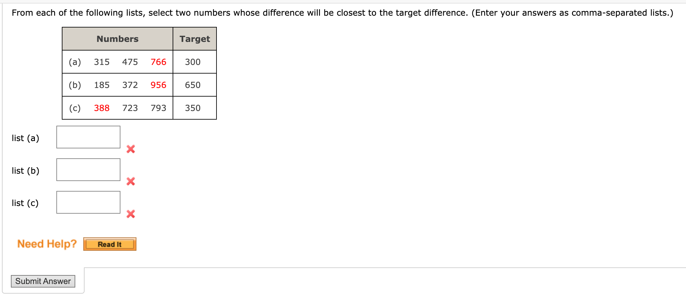
Task: Click the Numbers column header
Action: (x=117, y=39)
